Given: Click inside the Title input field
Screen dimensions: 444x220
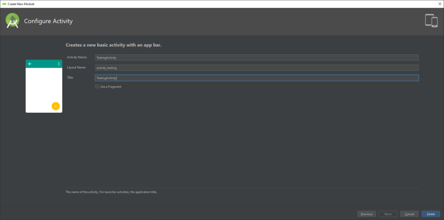Looking at the screenshot, I should pyautogui.click(x=257, y=78).
